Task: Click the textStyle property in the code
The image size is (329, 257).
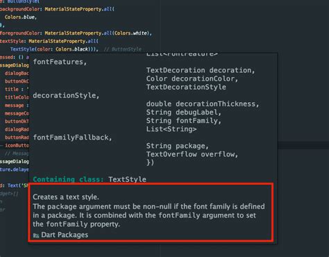Action: click(12, 41)
